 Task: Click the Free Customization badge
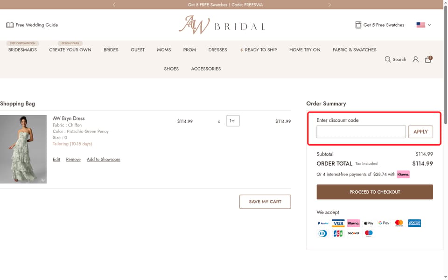22,43
